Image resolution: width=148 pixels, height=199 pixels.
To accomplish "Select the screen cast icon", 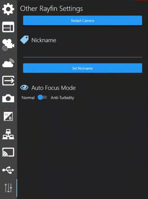I will click(x=8, y=152).
